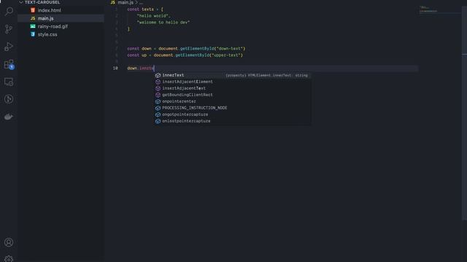Click getElementById on the const down line
This screenshot has height=262, width=467.
coord(197,49)
